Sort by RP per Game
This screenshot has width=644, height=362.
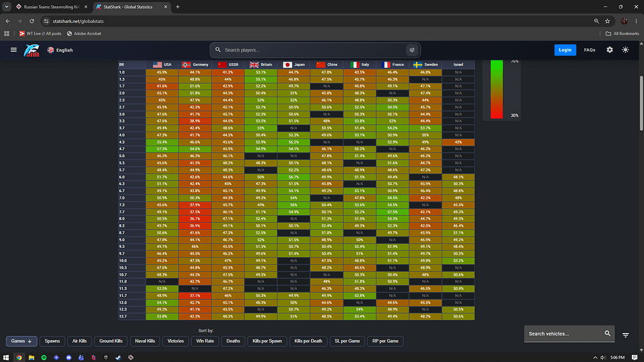coord(385,341)
